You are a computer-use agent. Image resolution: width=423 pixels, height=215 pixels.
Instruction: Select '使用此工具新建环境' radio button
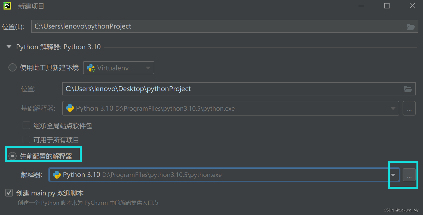[13, 67]
